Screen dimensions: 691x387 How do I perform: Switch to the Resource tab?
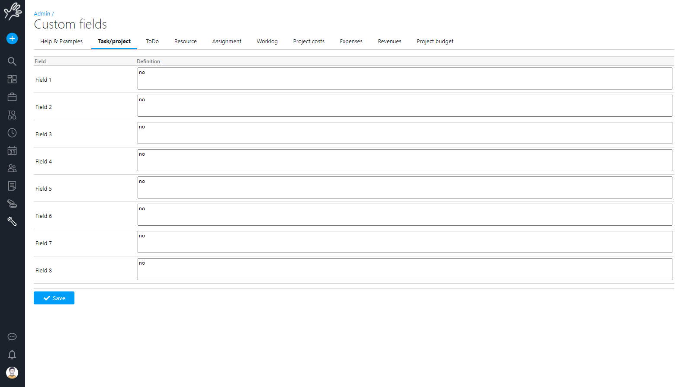[x=185, y=42]
